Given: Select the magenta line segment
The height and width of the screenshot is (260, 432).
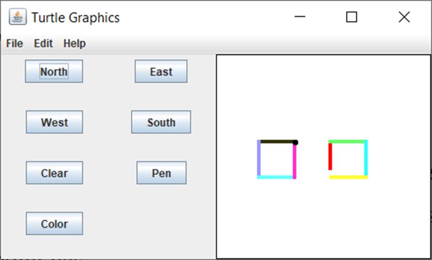Looking at the screenshot, I should coord(294,161).
